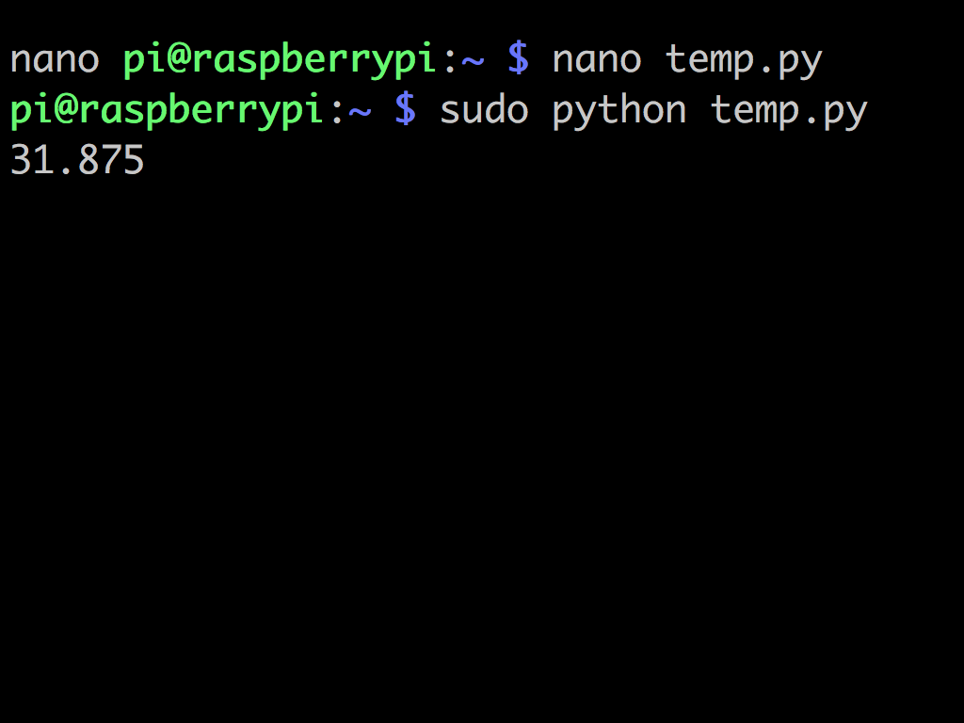Click the 31.875 temperature output

77,160
